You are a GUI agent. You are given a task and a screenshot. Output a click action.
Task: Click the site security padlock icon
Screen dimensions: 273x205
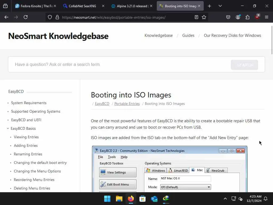[57, 17]
